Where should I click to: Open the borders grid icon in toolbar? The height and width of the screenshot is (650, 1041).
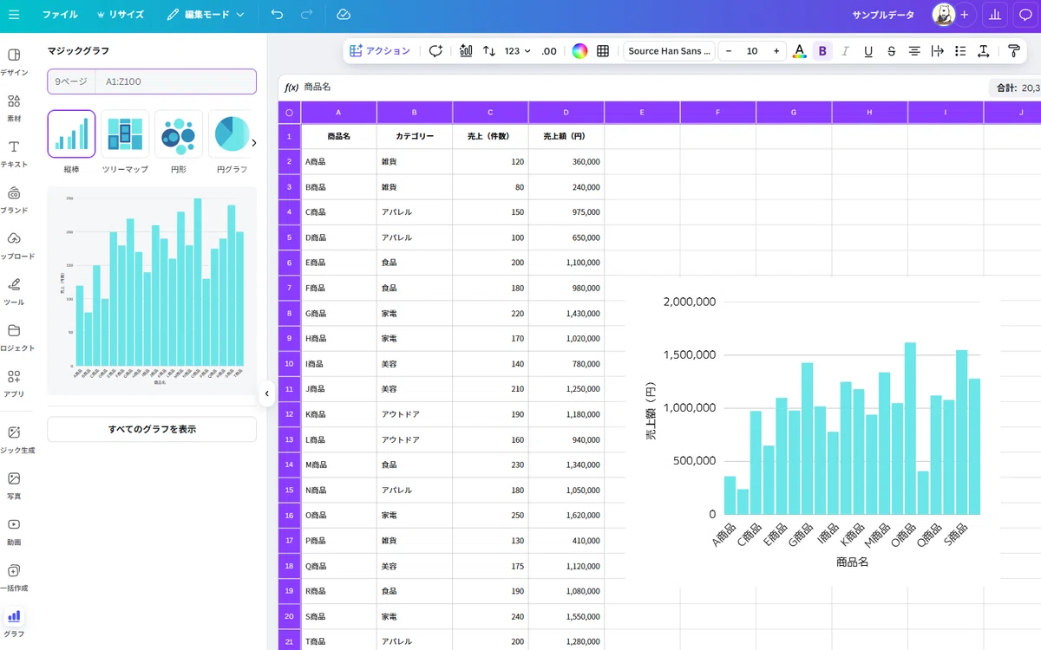tap(603, 51)
